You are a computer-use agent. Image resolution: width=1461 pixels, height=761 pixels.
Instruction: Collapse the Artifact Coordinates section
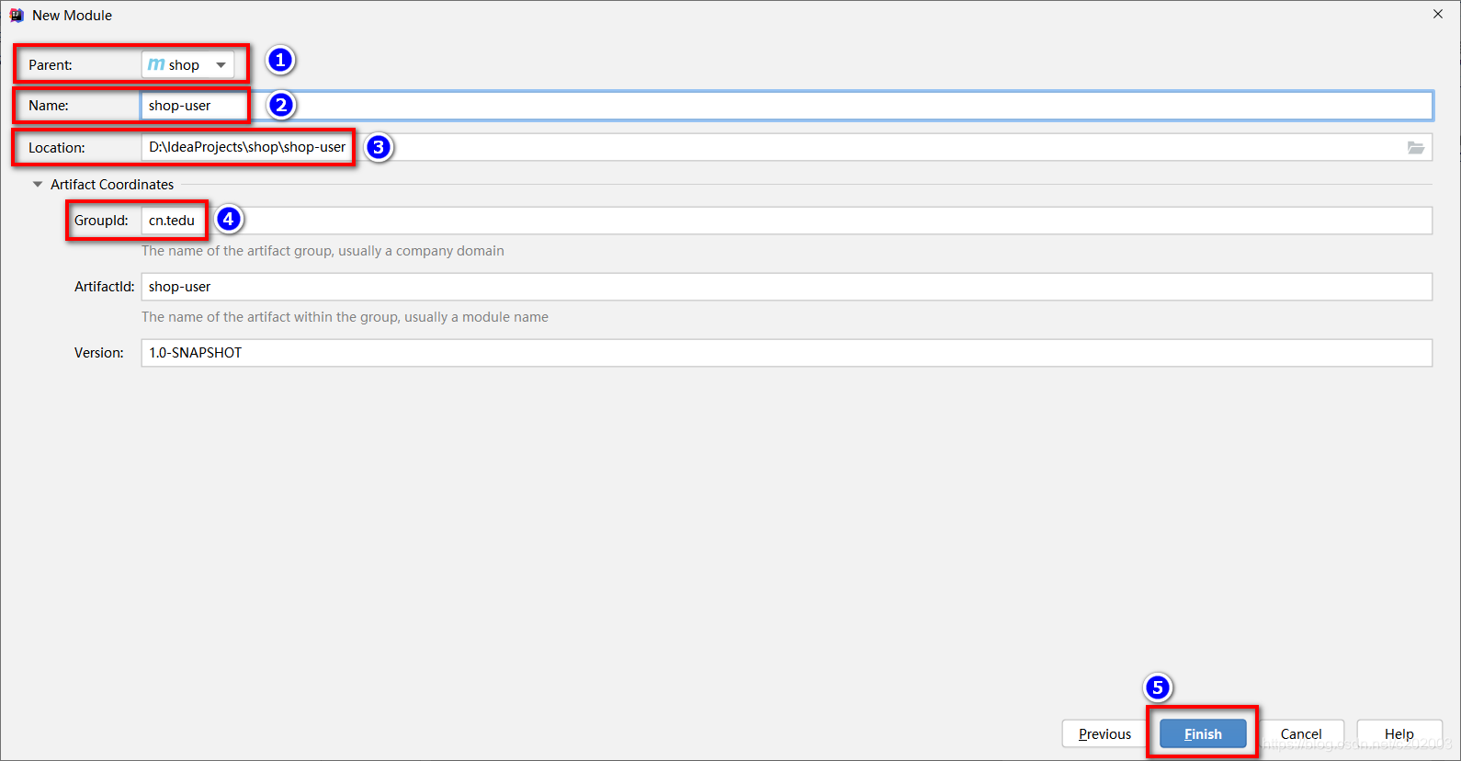pos(38,185)
